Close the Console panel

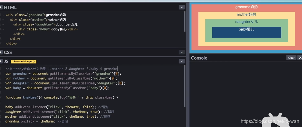click(x=300, y=58)
